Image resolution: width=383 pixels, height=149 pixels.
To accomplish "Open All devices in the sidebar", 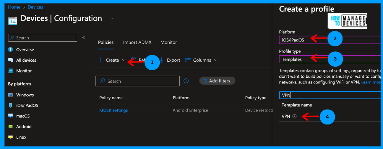I will pos(26,60).
